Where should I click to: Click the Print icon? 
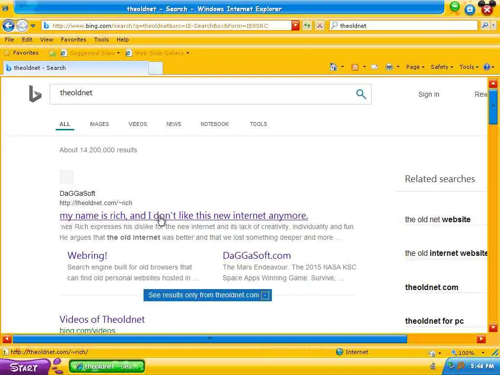[x=389, y=67]
